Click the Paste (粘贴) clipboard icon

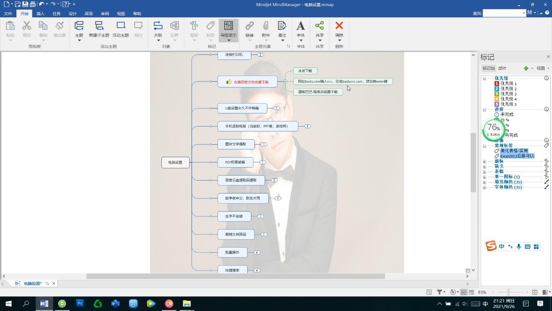point(10,26)
